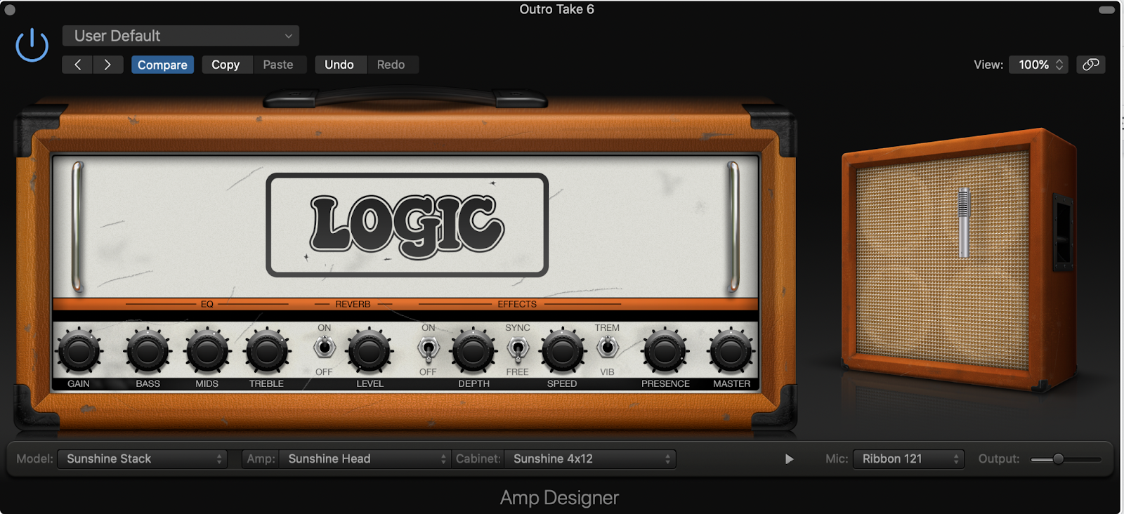Click the PRESENCE knob

click(665, 352)
